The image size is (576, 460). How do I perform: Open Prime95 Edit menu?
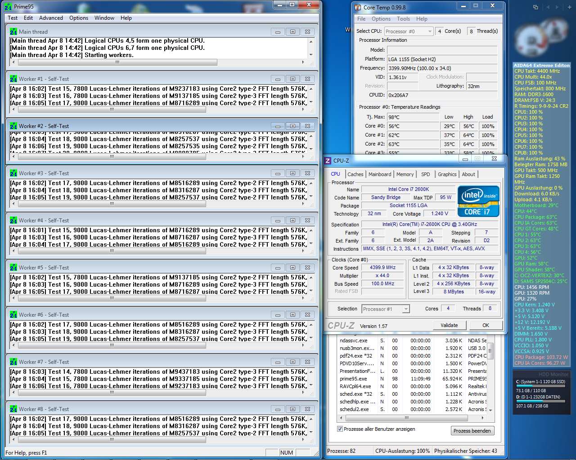[x=28, y=18]
